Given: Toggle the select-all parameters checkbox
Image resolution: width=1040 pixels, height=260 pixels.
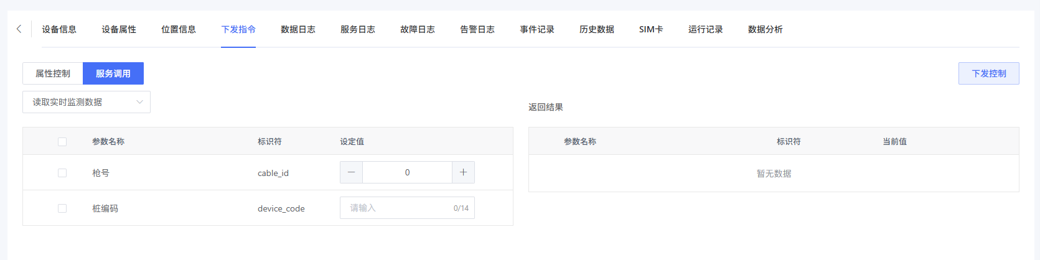Looking at the screenshot, I should click(x=62, y=142).
